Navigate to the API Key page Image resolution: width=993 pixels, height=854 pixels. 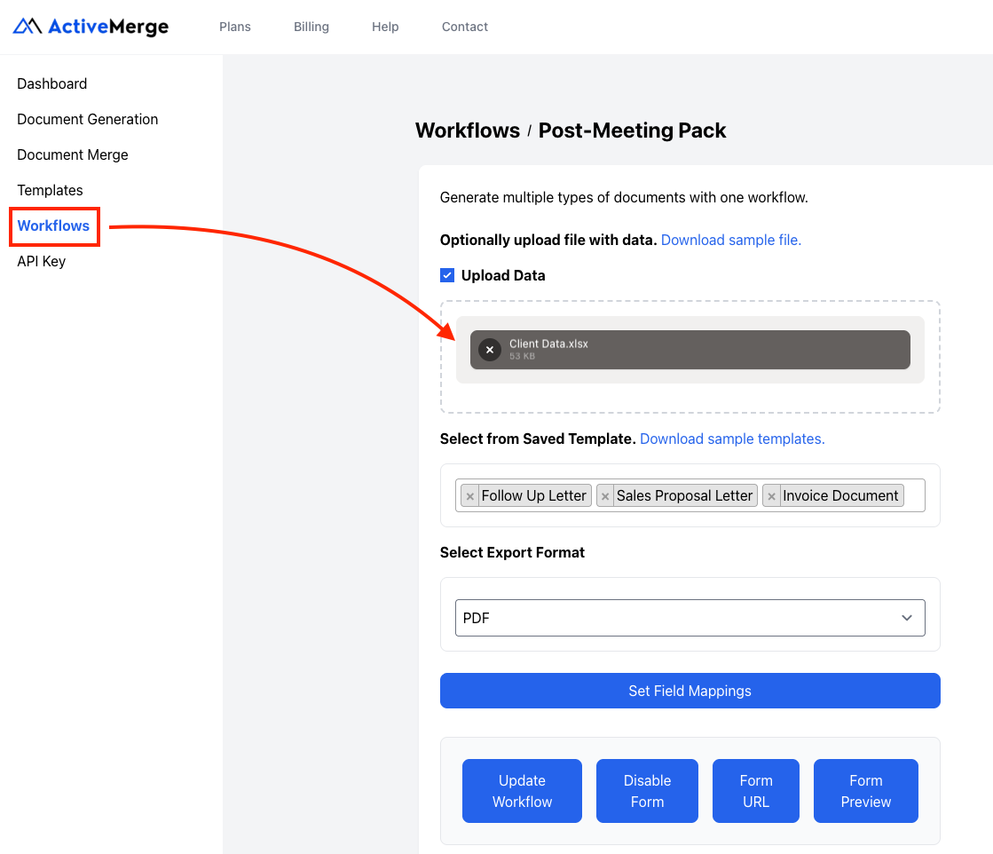(x=41, y=261)
